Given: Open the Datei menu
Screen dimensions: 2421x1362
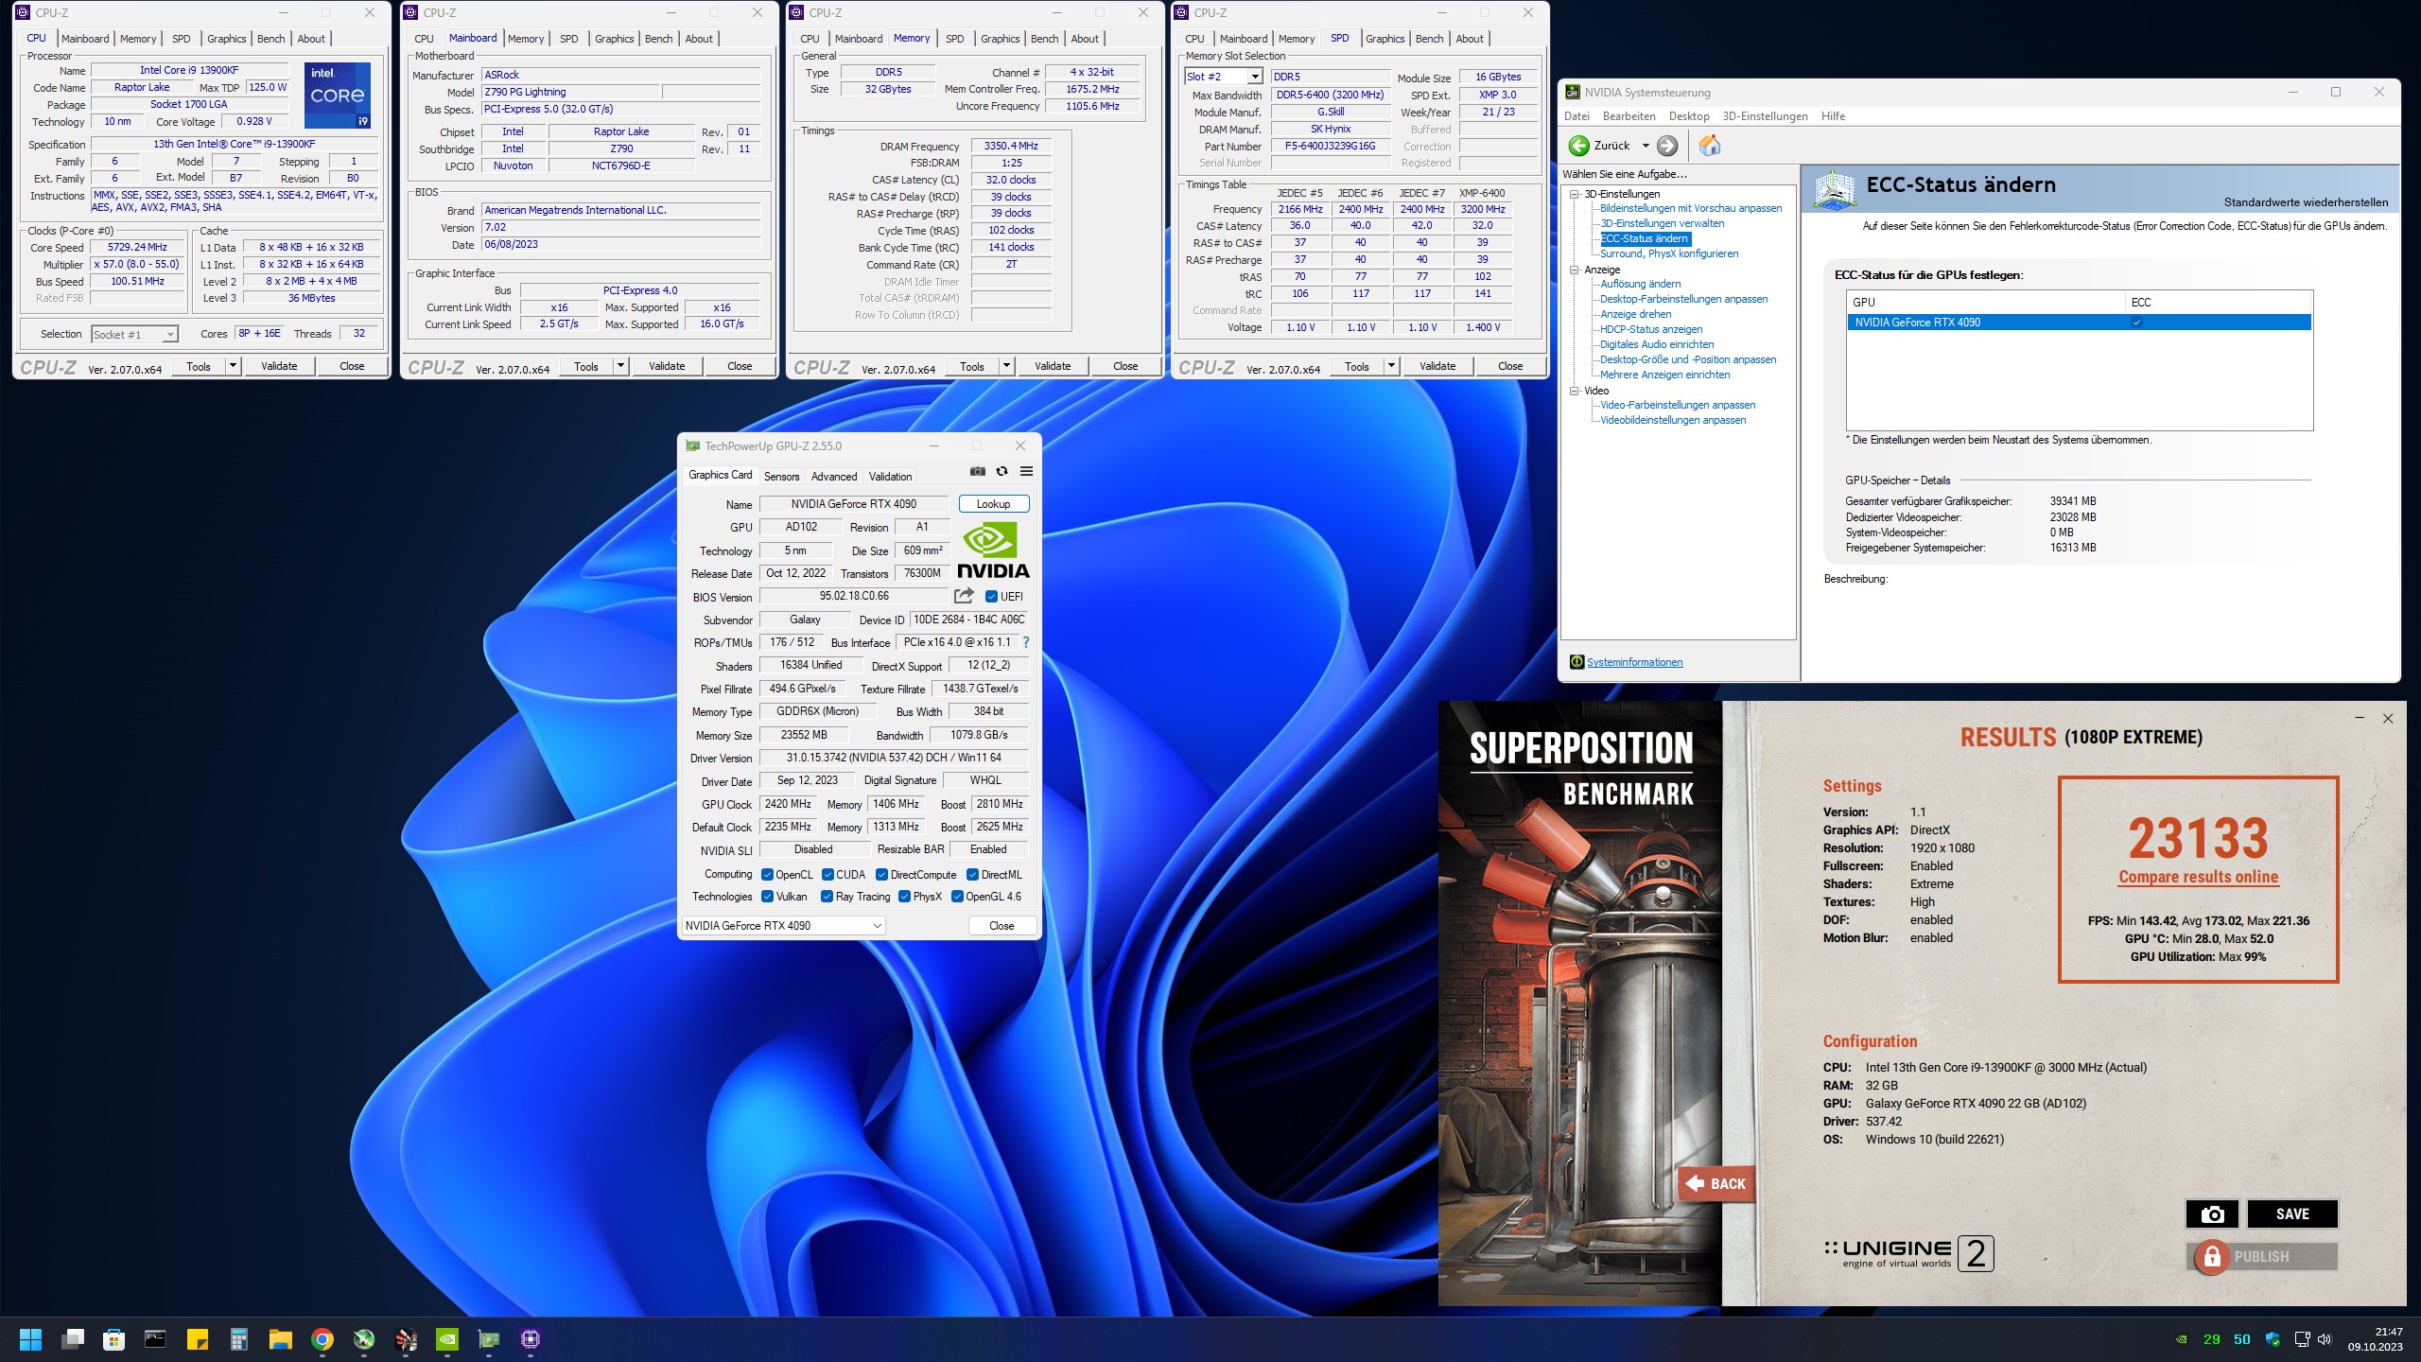Looking at the screenshot, I should pyautogui.click(x=1576, y=116).
